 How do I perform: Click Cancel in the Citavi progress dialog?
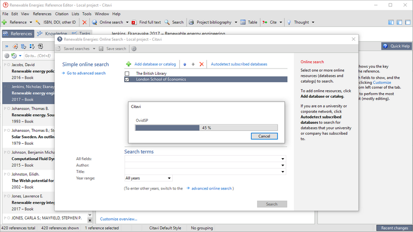264,136
